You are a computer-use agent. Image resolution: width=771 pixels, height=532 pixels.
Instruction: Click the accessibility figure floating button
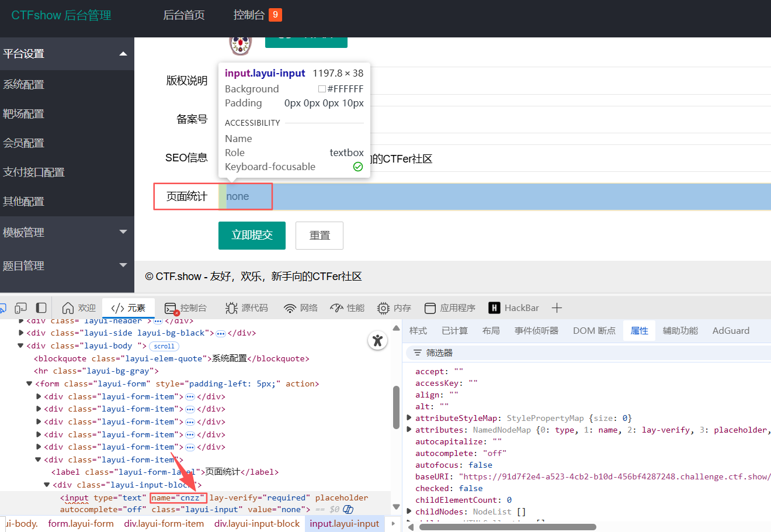[x=378, y=340]
